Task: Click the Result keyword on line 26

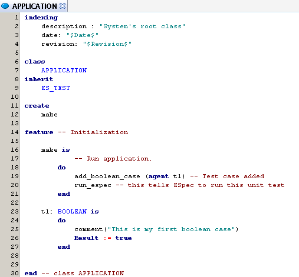Action: [x=86, y=238]
